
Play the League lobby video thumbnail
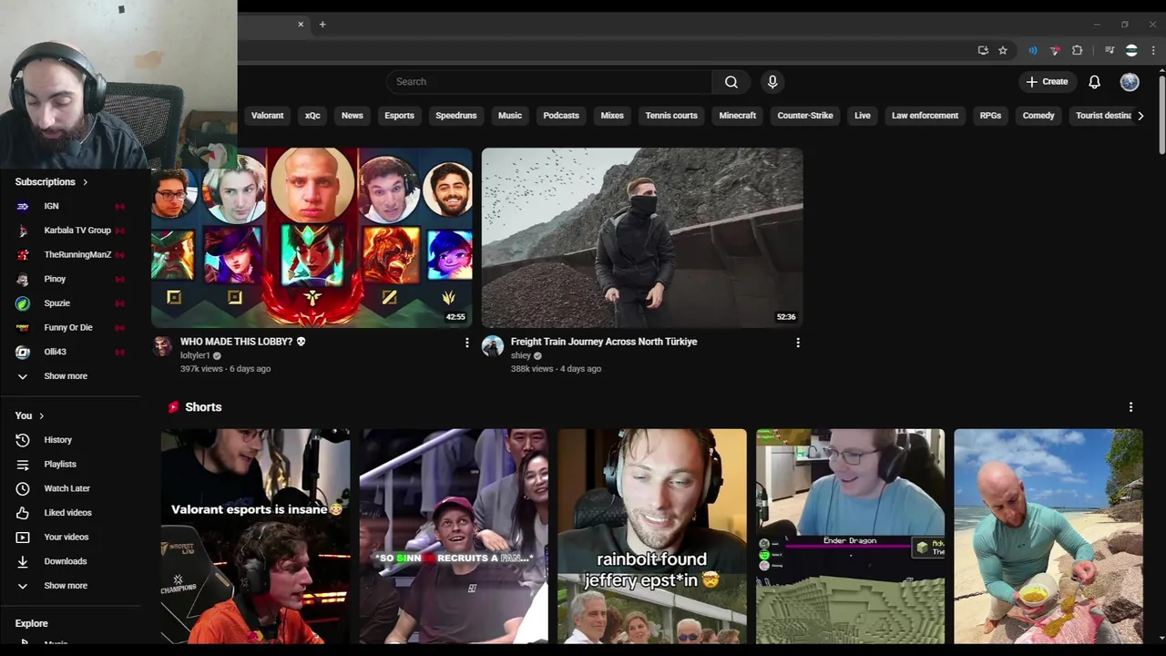point(312,238)
